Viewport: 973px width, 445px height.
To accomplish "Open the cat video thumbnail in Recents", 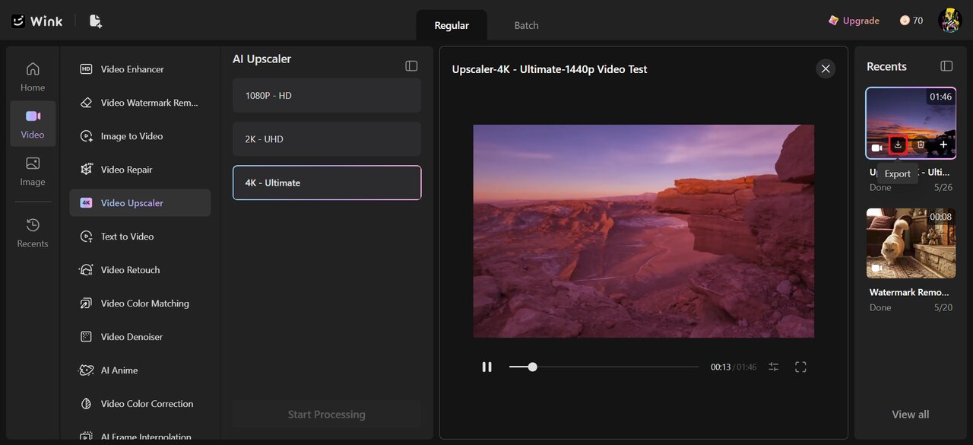I will 911,243.
